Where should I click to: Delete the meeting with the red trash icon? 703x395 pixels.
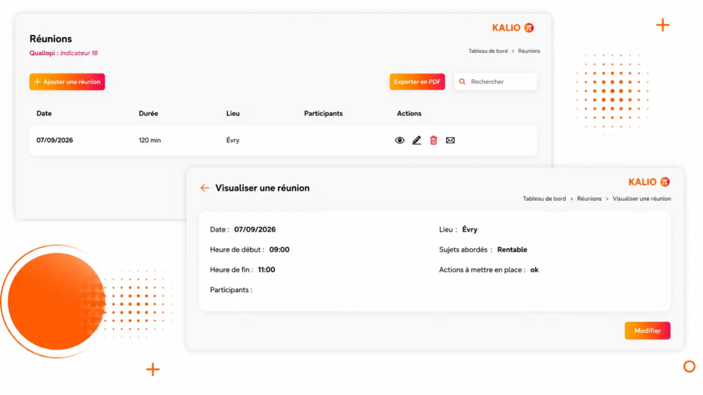(434, 140)
